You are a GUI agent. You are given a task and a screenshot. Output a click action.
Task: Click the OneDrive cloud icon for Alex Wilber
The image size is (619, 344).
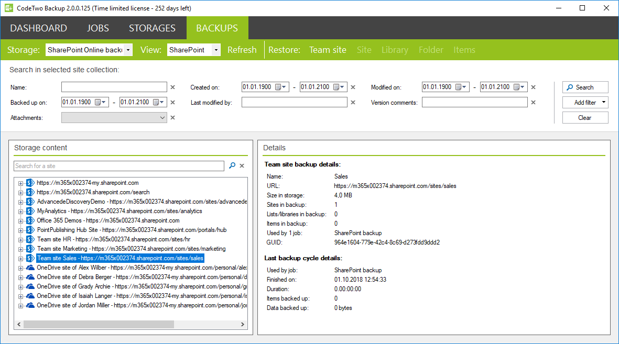[30, 268]
